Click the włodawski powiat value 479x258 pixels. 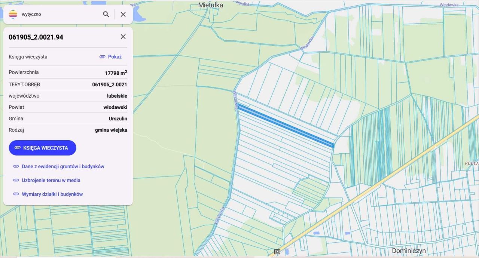115,107
